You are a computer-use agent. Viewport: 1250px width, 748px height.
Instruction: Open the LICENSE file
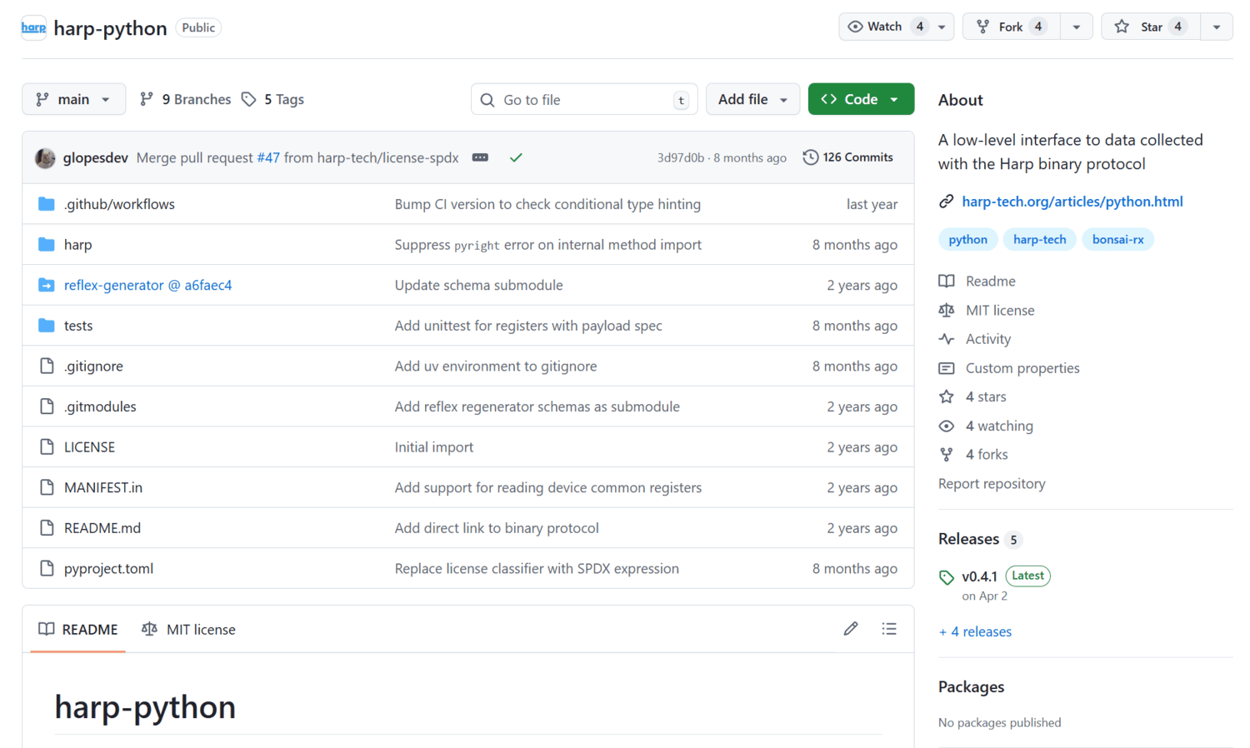tap(89, 447)
